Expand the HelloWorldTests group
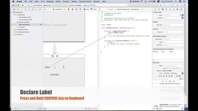The width and height of the screenshot is (198, 111). (x=14, y=30)
